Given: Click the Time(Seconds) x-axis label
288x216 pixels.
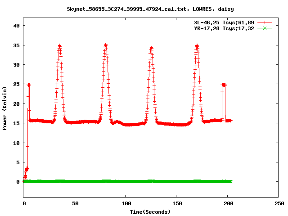Looking at the screenshot, I should coord(150,212).
